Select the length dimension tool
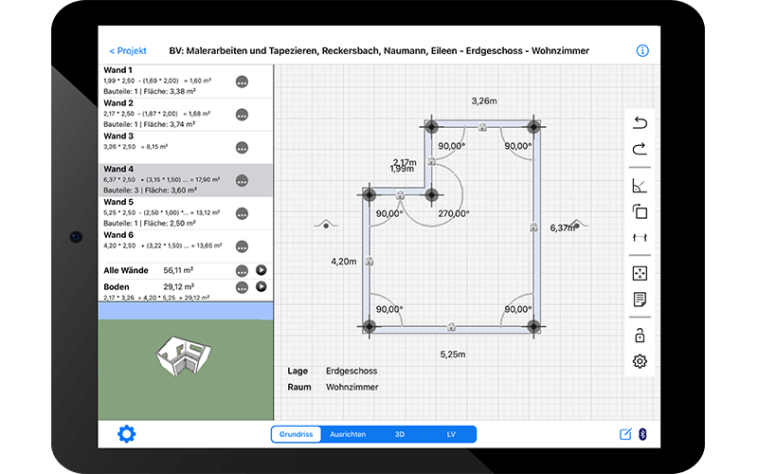Viewport: 758px width, 474px height. click(x=640, y=237)
